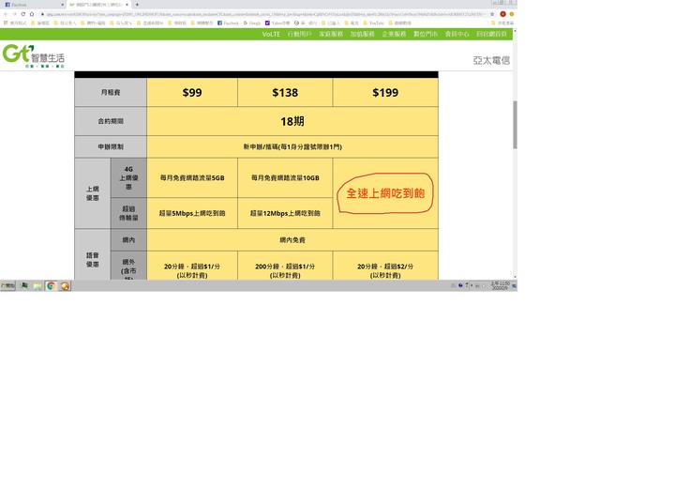Go to 會員中心 in green nav bar
This screenshot has width=675, height=488.
click(457, 34)
